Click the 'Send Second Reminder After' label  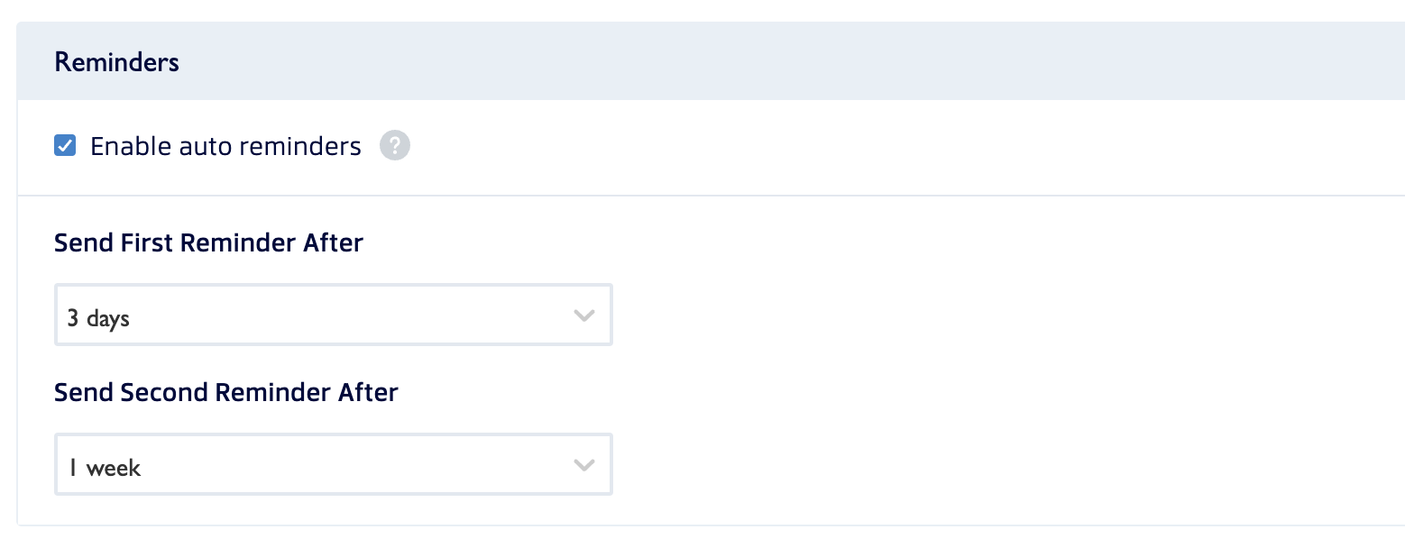(226, 393)
